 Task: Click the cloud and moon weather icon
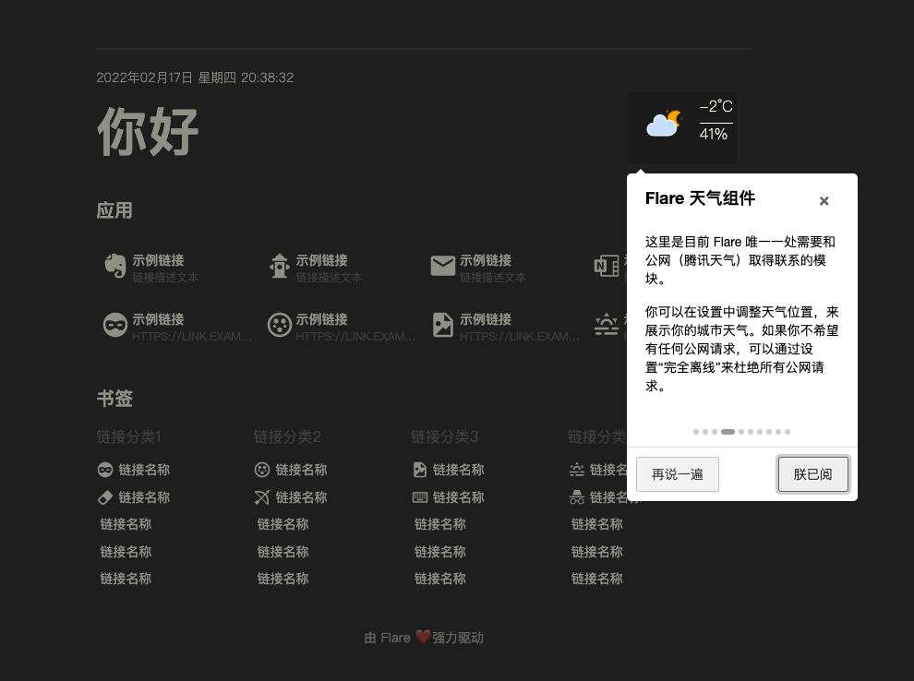coord(664,124)
